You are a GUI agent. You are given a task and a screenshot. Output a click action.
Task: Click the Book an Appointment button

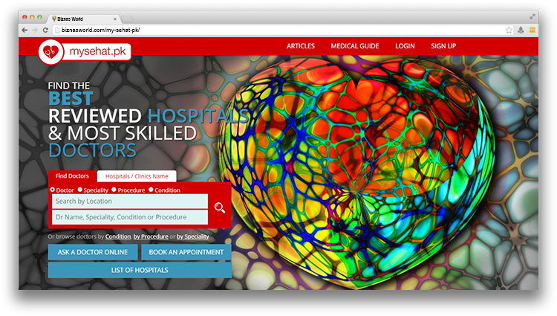click(x=186, y=252)
